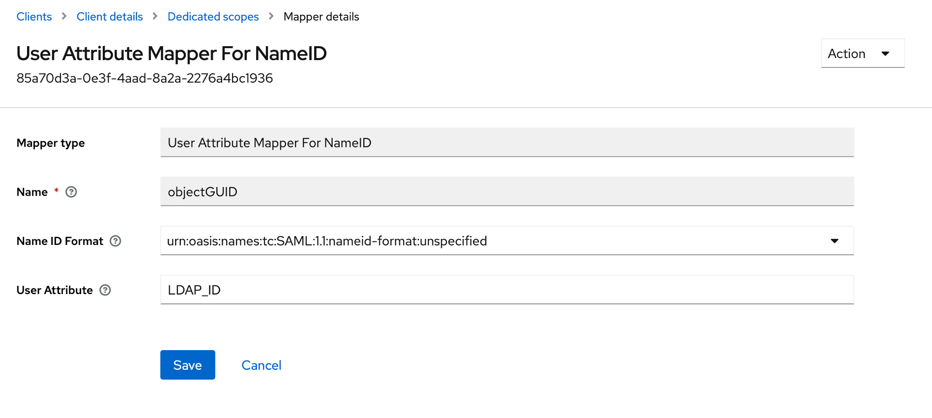Screen dimensions: 932x418
Task: Show Name ID Format help tooltip
Action: (116, 241)
